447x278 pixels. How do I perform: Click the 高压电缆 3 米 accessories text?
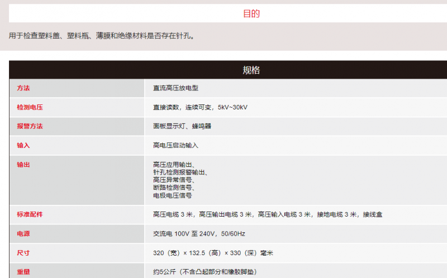[173, 214]
